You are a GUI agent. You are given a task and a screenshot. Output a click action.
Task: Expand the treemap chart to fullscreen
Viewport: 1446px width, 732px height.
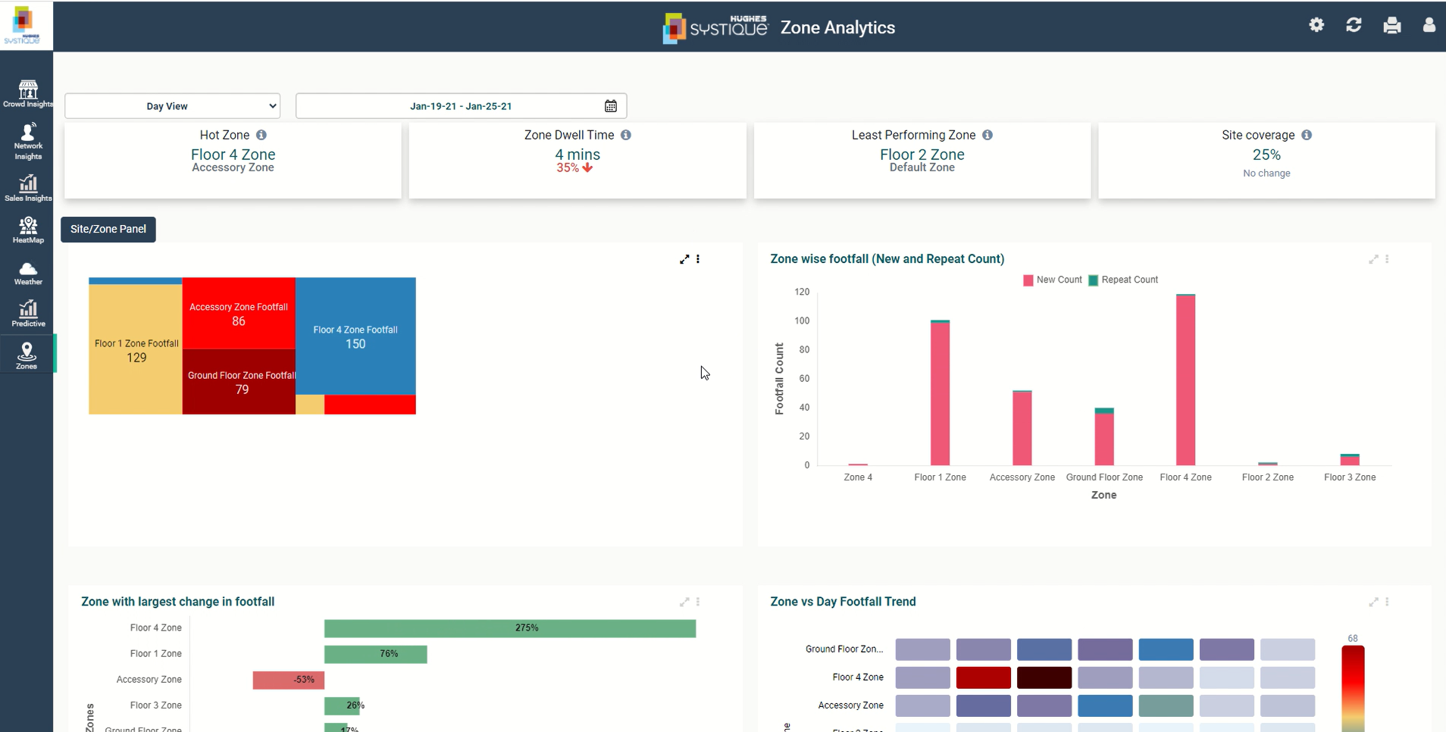[684, 259]
